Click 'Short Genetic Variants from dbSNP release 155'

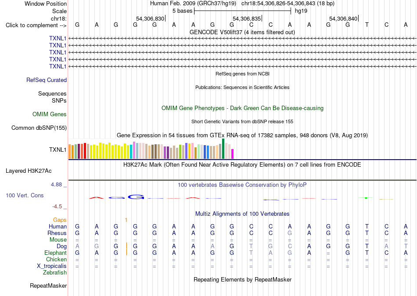pyautogui.click(x=242, y=121)
